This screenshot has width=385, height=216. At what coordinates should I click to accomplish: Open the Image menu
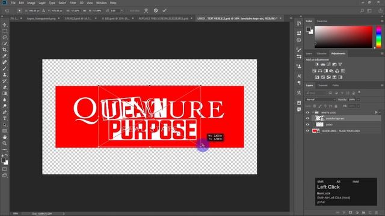31,3
